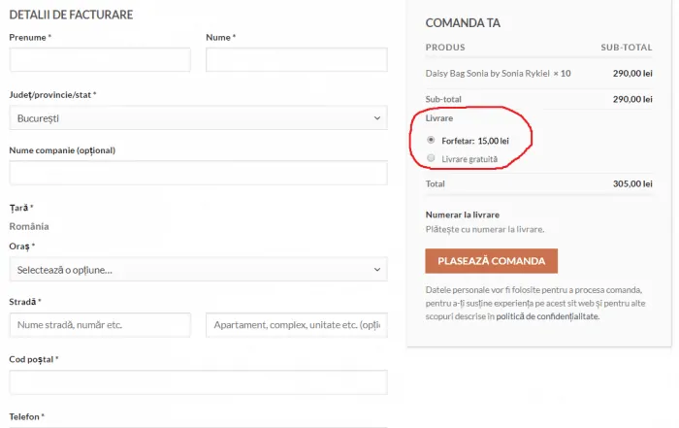Expand the Oraș dropdown arrow
The height and width of the screenshot is (428, 679).
click(x=377, y=270)
